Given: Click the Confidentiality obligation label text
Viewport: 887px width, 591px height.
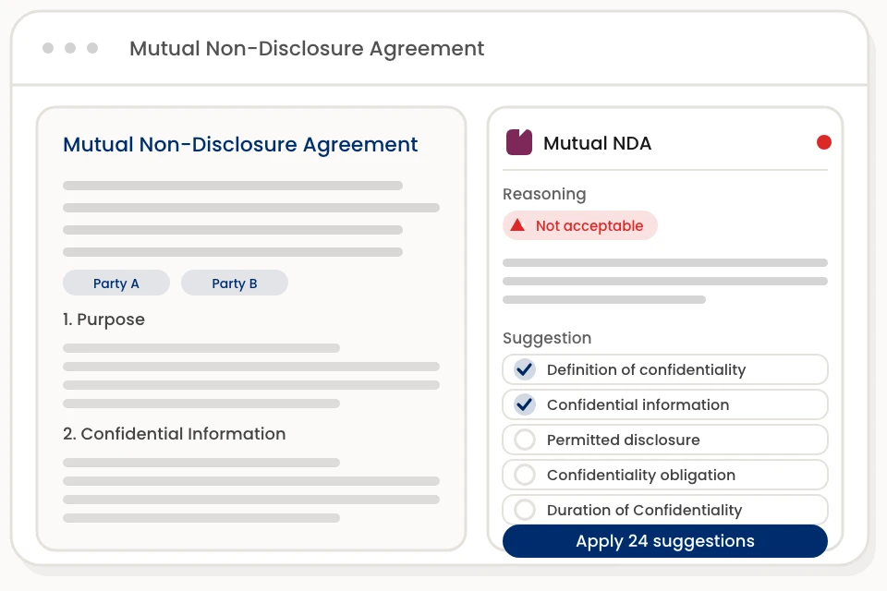Looking at the screenshot, I should point(641,475).
